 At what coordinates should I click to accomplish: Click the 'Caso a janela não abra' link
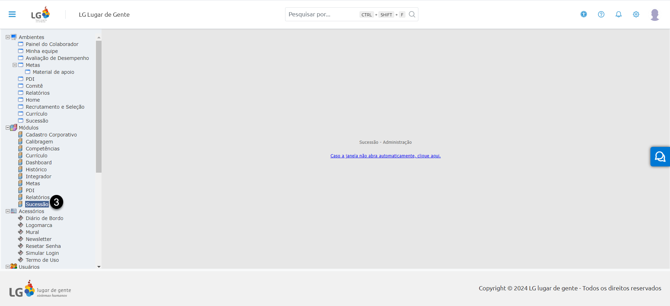tap(385, 156)
